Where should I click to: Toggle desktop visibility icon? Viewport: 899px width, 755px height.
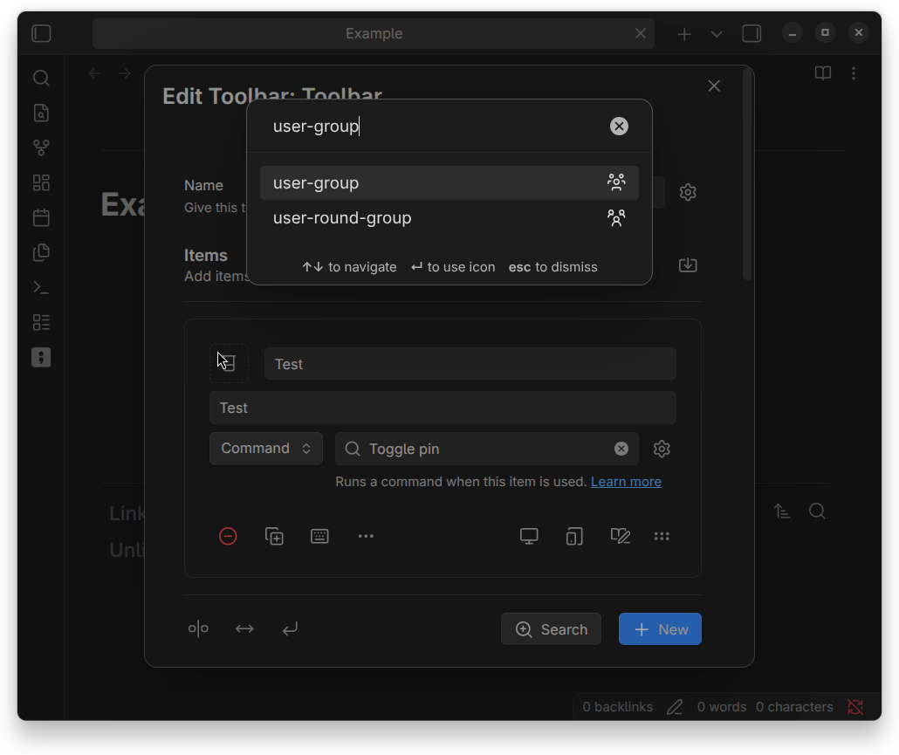[529, 536]
